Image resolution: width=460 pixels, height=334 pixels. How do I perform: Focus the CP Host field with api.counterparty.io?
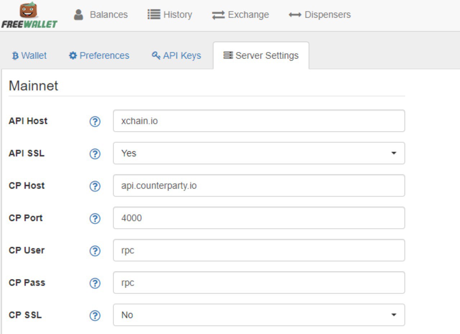click(259, 186)
